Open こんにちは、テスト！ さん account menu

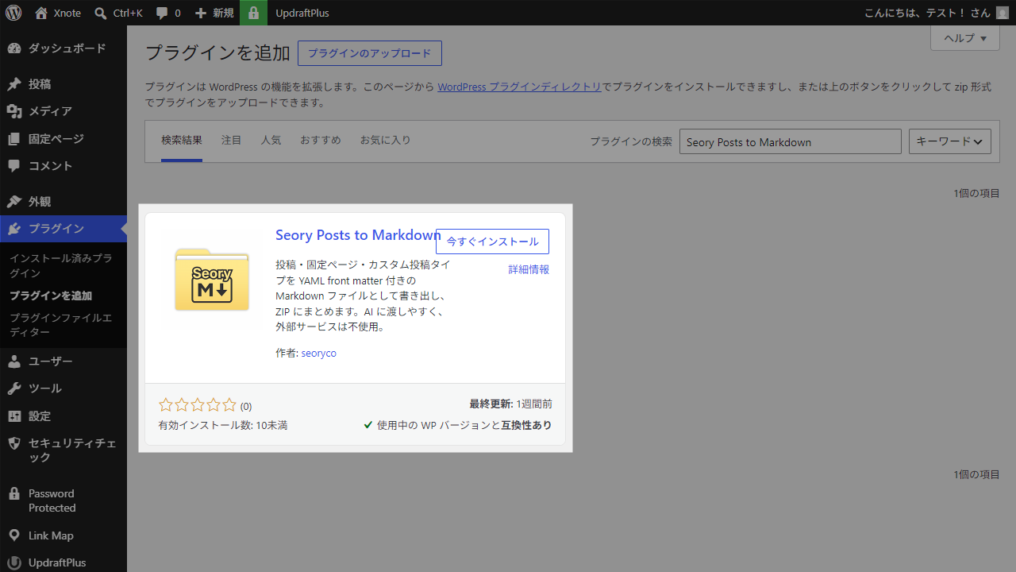(936, 13)
